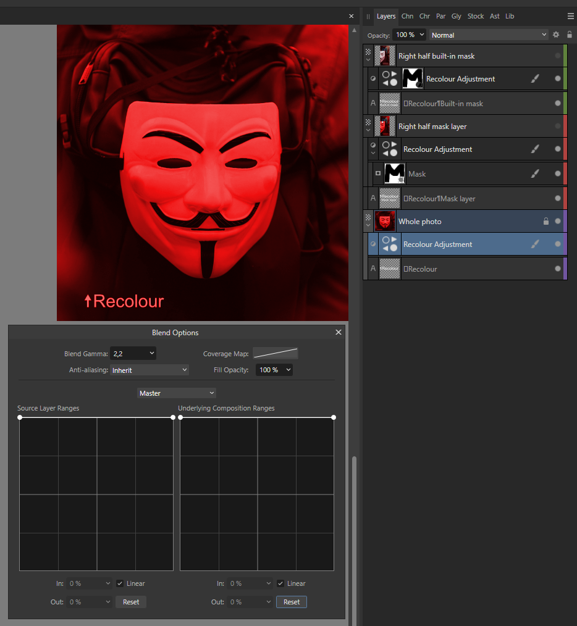Click brush icon on green group's Recolour Adjustment
This screenshot has height=626, width=577.
pyautogui.click(x=535, y=78)
